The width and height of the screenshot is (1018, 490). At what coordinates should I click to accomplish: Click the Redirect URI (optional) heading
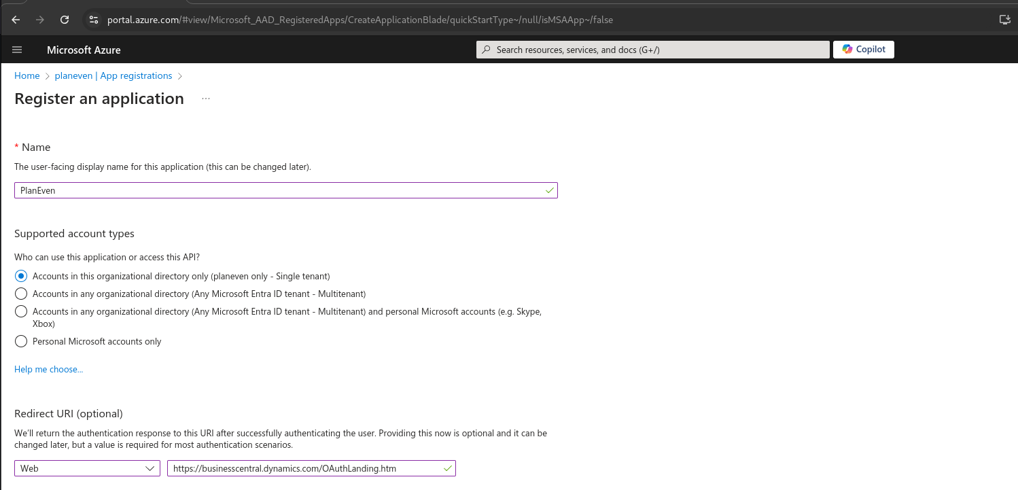point(68,413)
